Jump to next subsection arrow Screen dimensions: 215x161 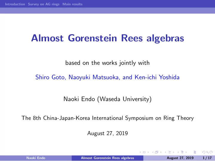coord(173,152)
